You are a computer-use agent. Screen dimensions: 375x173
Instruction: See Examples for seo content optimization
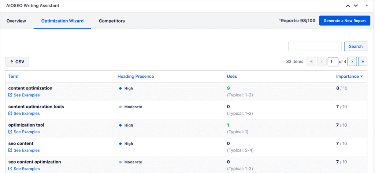pos(24,169)
